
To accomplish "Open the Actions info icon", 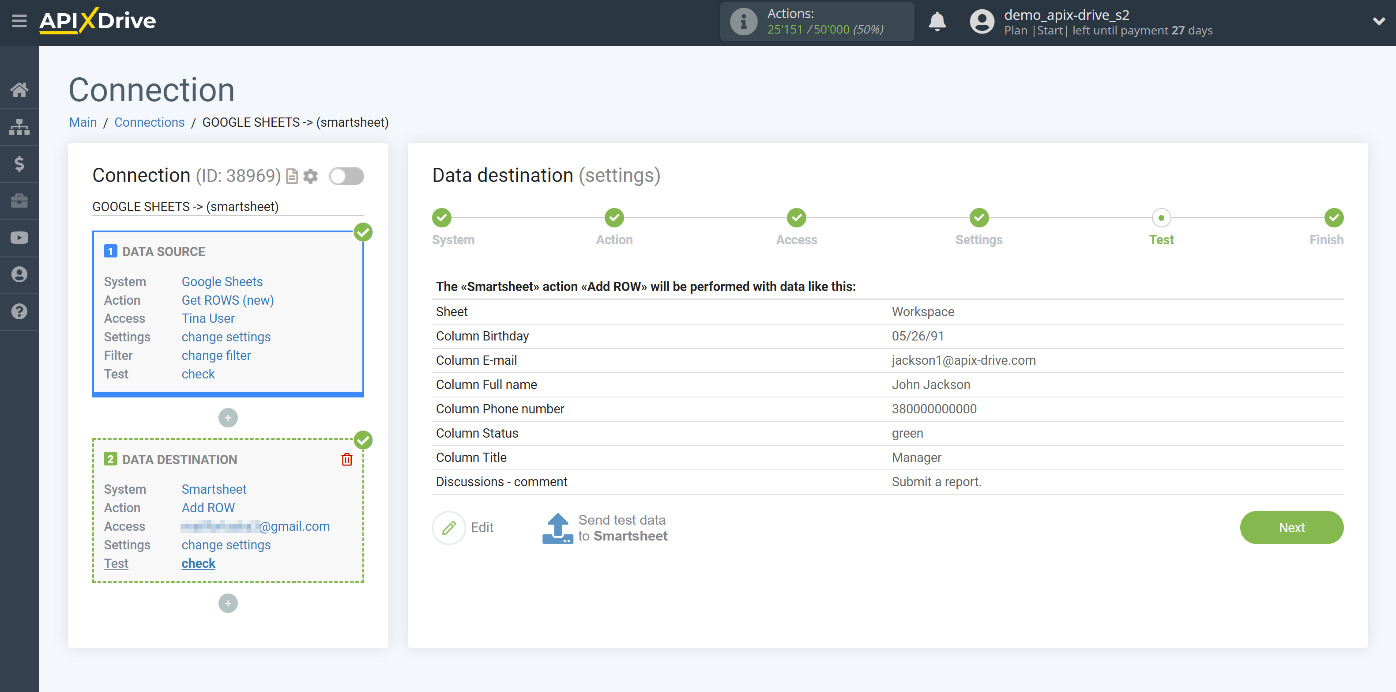I will tap(743, 22).
